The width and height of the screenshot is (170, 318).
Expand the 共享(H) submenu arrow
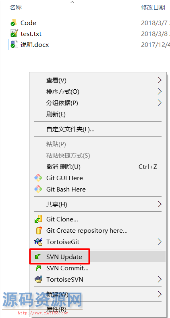160,204
